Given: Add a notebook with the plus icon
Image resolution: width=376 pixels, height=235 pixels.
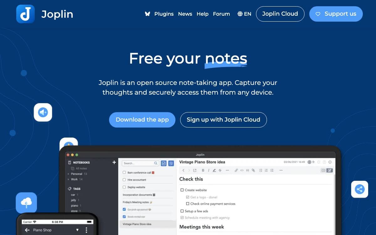Looking at the screenshot, I should click(x=114, y=162).
